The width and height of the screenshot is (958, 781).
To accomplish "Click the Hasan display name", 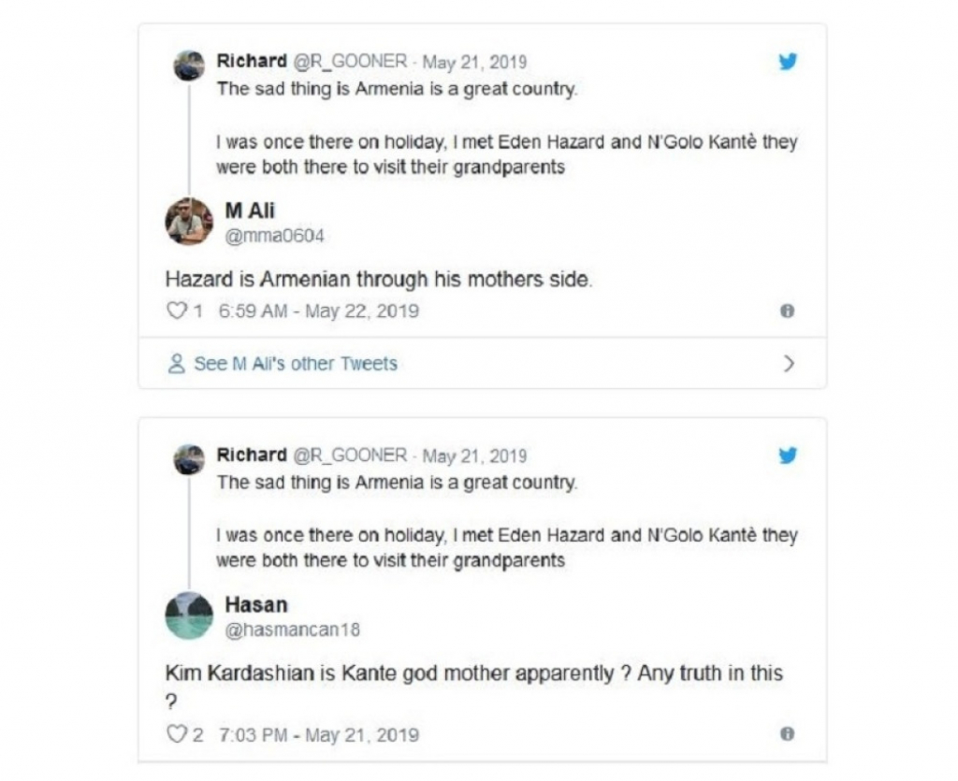I will pos(255,605).
